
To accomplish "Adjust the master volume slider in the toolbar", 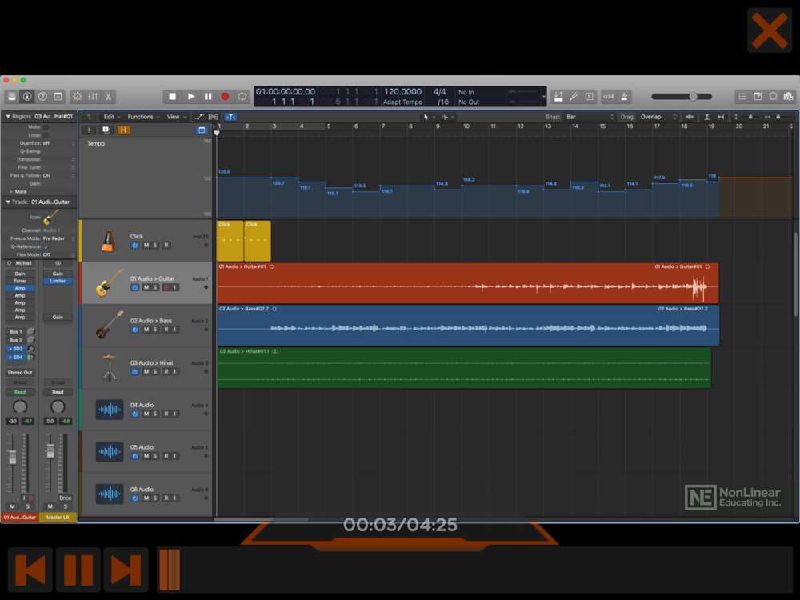I will point(693,97).
